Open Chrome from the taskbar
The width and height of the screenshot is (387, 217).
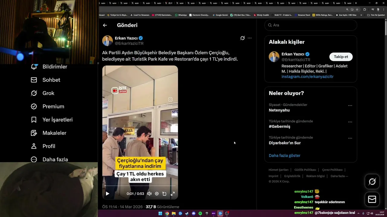click(167, 213)
